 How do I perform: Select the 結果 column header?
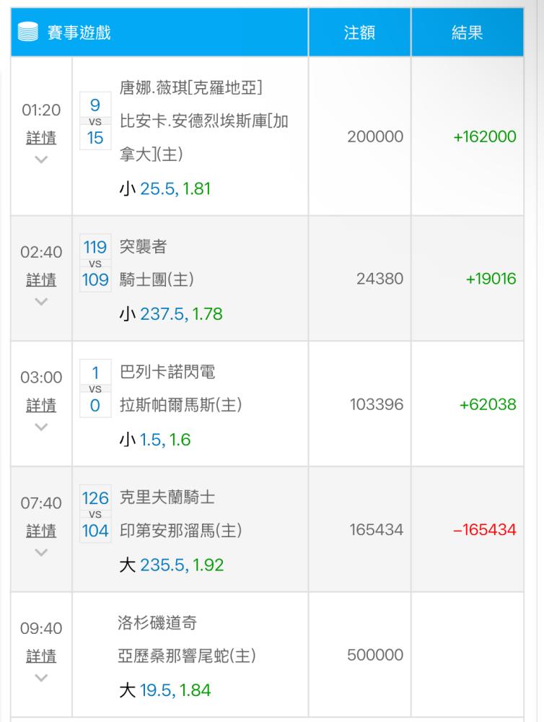click(x=467, y=33)
